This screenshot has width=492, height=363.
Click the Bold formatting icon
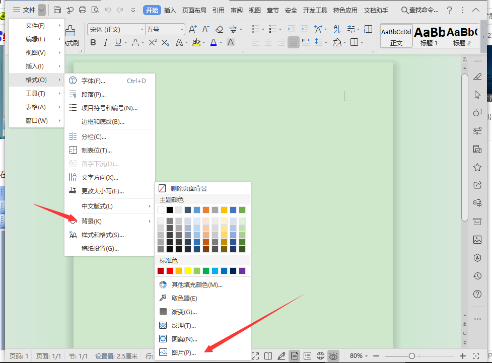click(93, 43)
